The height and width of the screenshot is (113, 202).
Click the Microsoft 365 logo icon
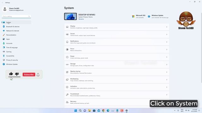(133, 16)
